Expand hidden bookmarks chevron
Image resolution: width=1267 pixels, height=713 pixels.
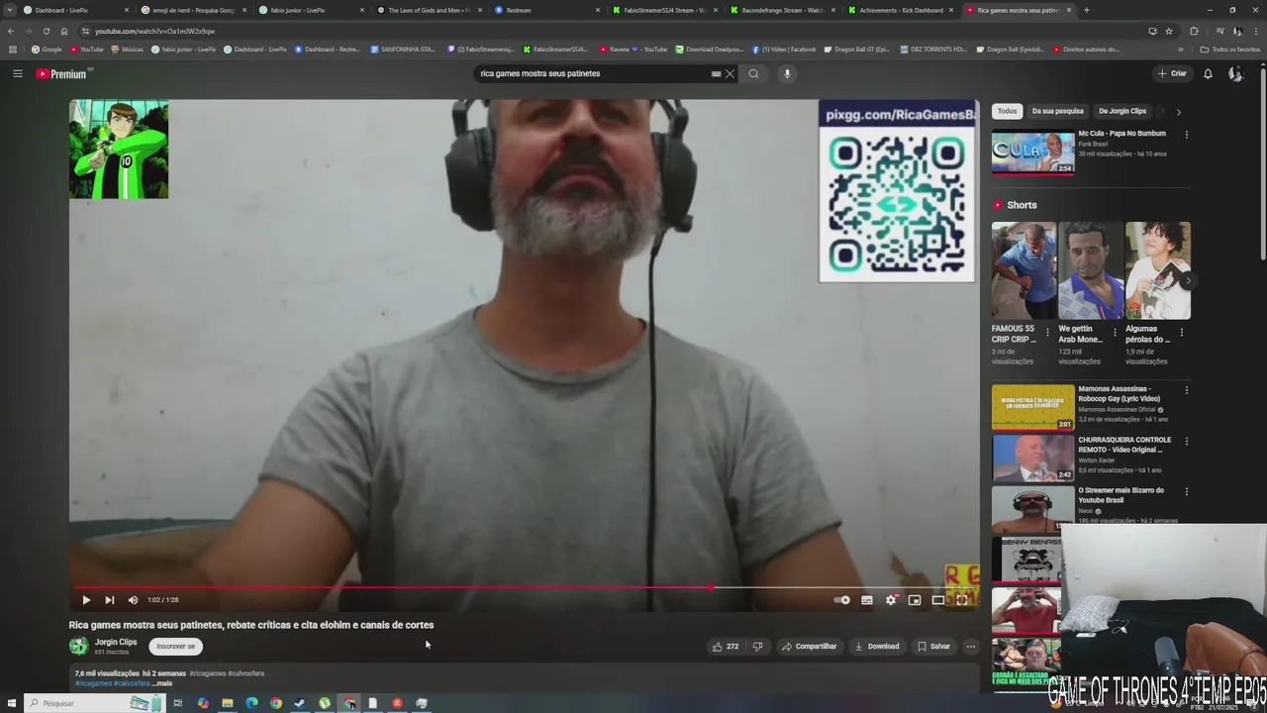pyautogui.click(x=1180, y=49)
